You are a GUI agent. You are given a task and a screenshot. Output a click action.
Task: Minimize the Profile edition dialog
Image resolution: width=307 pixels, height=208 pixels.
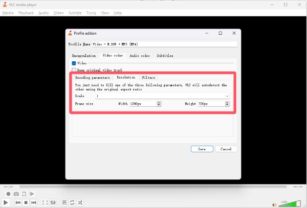tap(207, 33)
